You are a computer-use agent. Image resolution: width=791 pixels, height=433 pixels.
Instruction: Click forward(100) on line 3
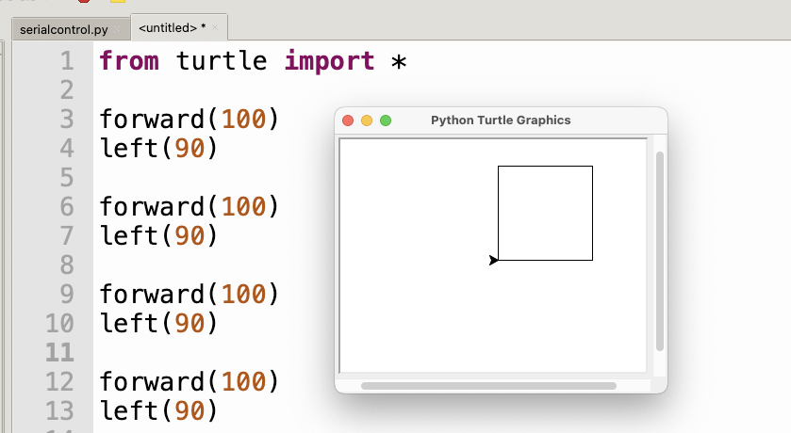point(190,120)
